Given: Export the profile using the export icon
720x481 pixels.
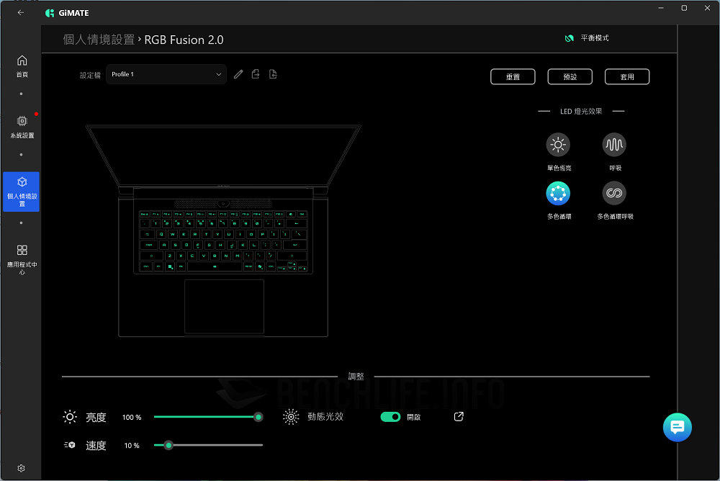Looking at the screenshot, I should pos(256,74).
